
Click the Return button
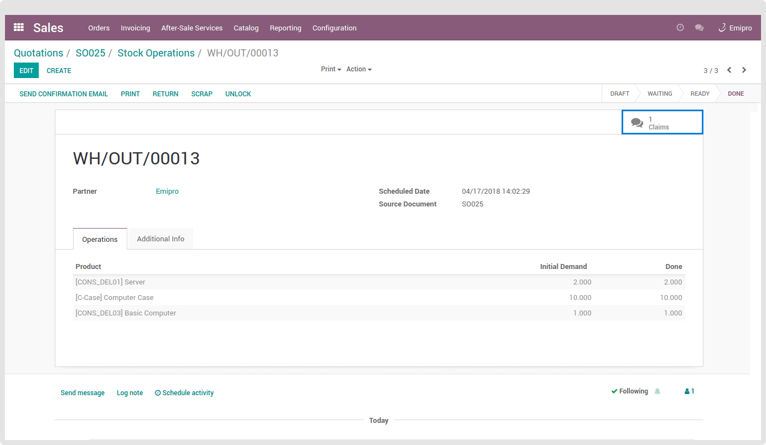[x=165, y=94]
